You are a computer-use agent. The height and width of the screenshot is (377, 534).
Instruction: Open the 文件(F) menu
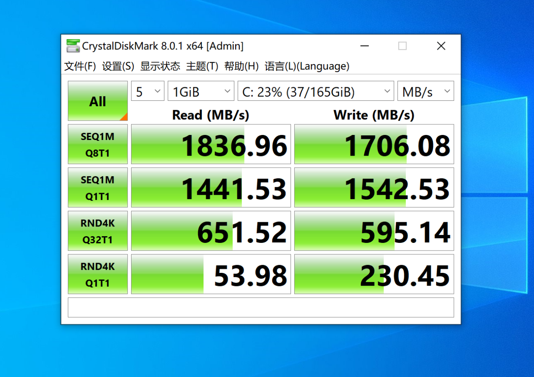point(80,66)
